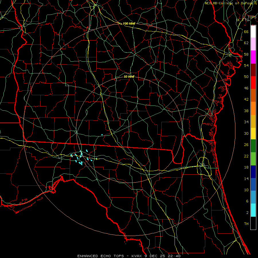This screenshot has height=258, width=258.
Task: Click the "TOPS" legend heading
Action: tap(252, 17)
